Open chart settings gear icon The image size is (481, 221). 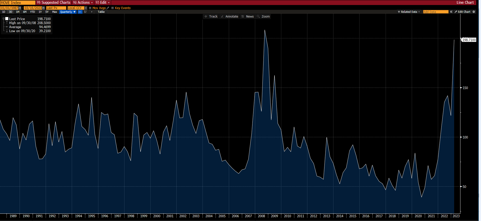coord(474,12)
